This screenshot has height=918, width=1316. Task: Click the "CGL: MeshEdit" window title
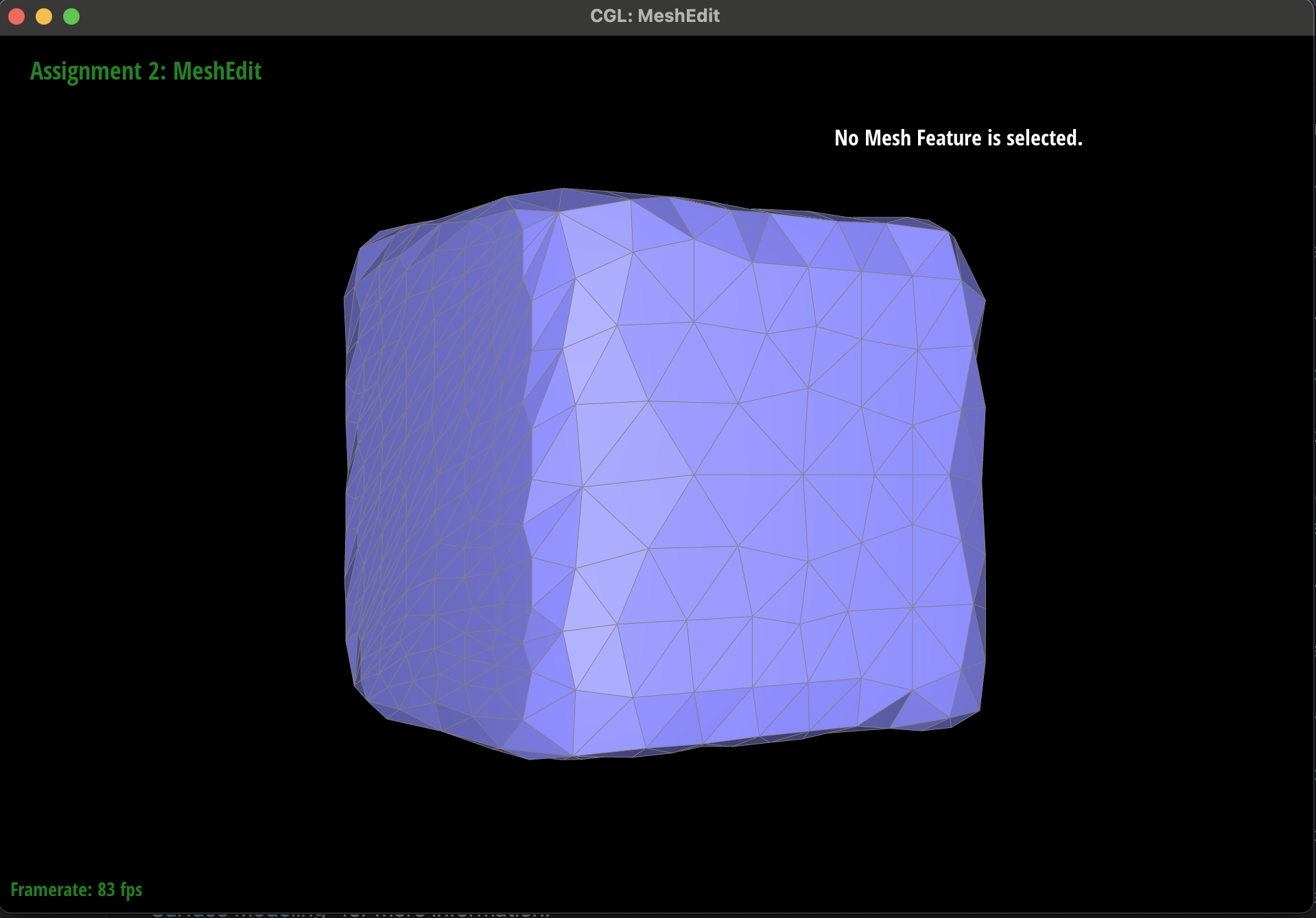pos(655,16)
